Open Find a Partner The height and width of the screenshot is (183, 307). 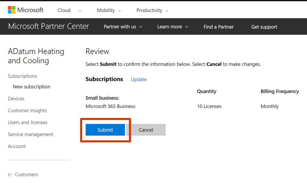(x=218, y=27)
